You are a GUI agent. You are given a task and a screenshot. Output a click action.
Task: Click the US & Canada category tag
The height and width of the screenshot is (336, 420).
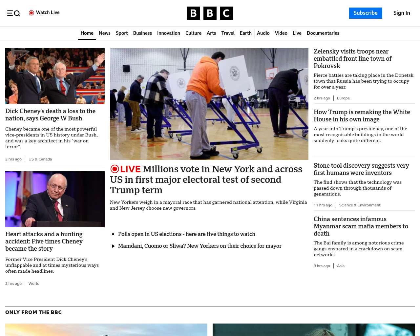point(40,159)
